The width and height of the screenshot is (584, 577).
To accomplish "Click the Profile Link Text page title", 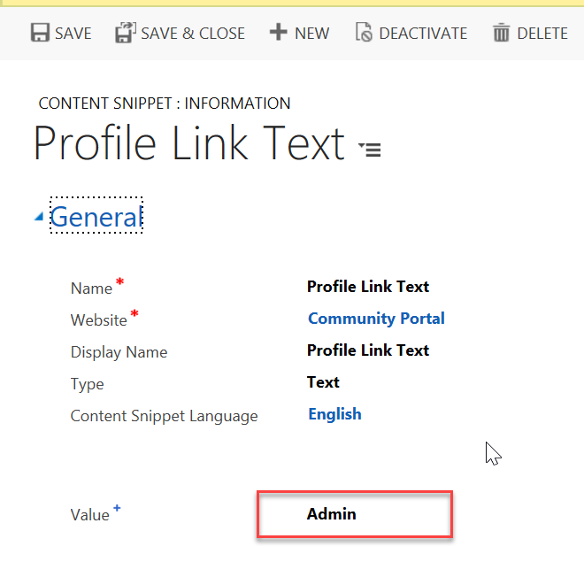I will pos(189,143).
